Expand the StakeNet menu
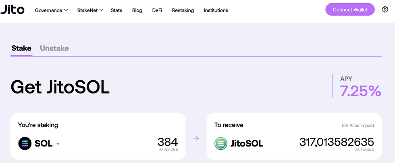 (90, 10)
